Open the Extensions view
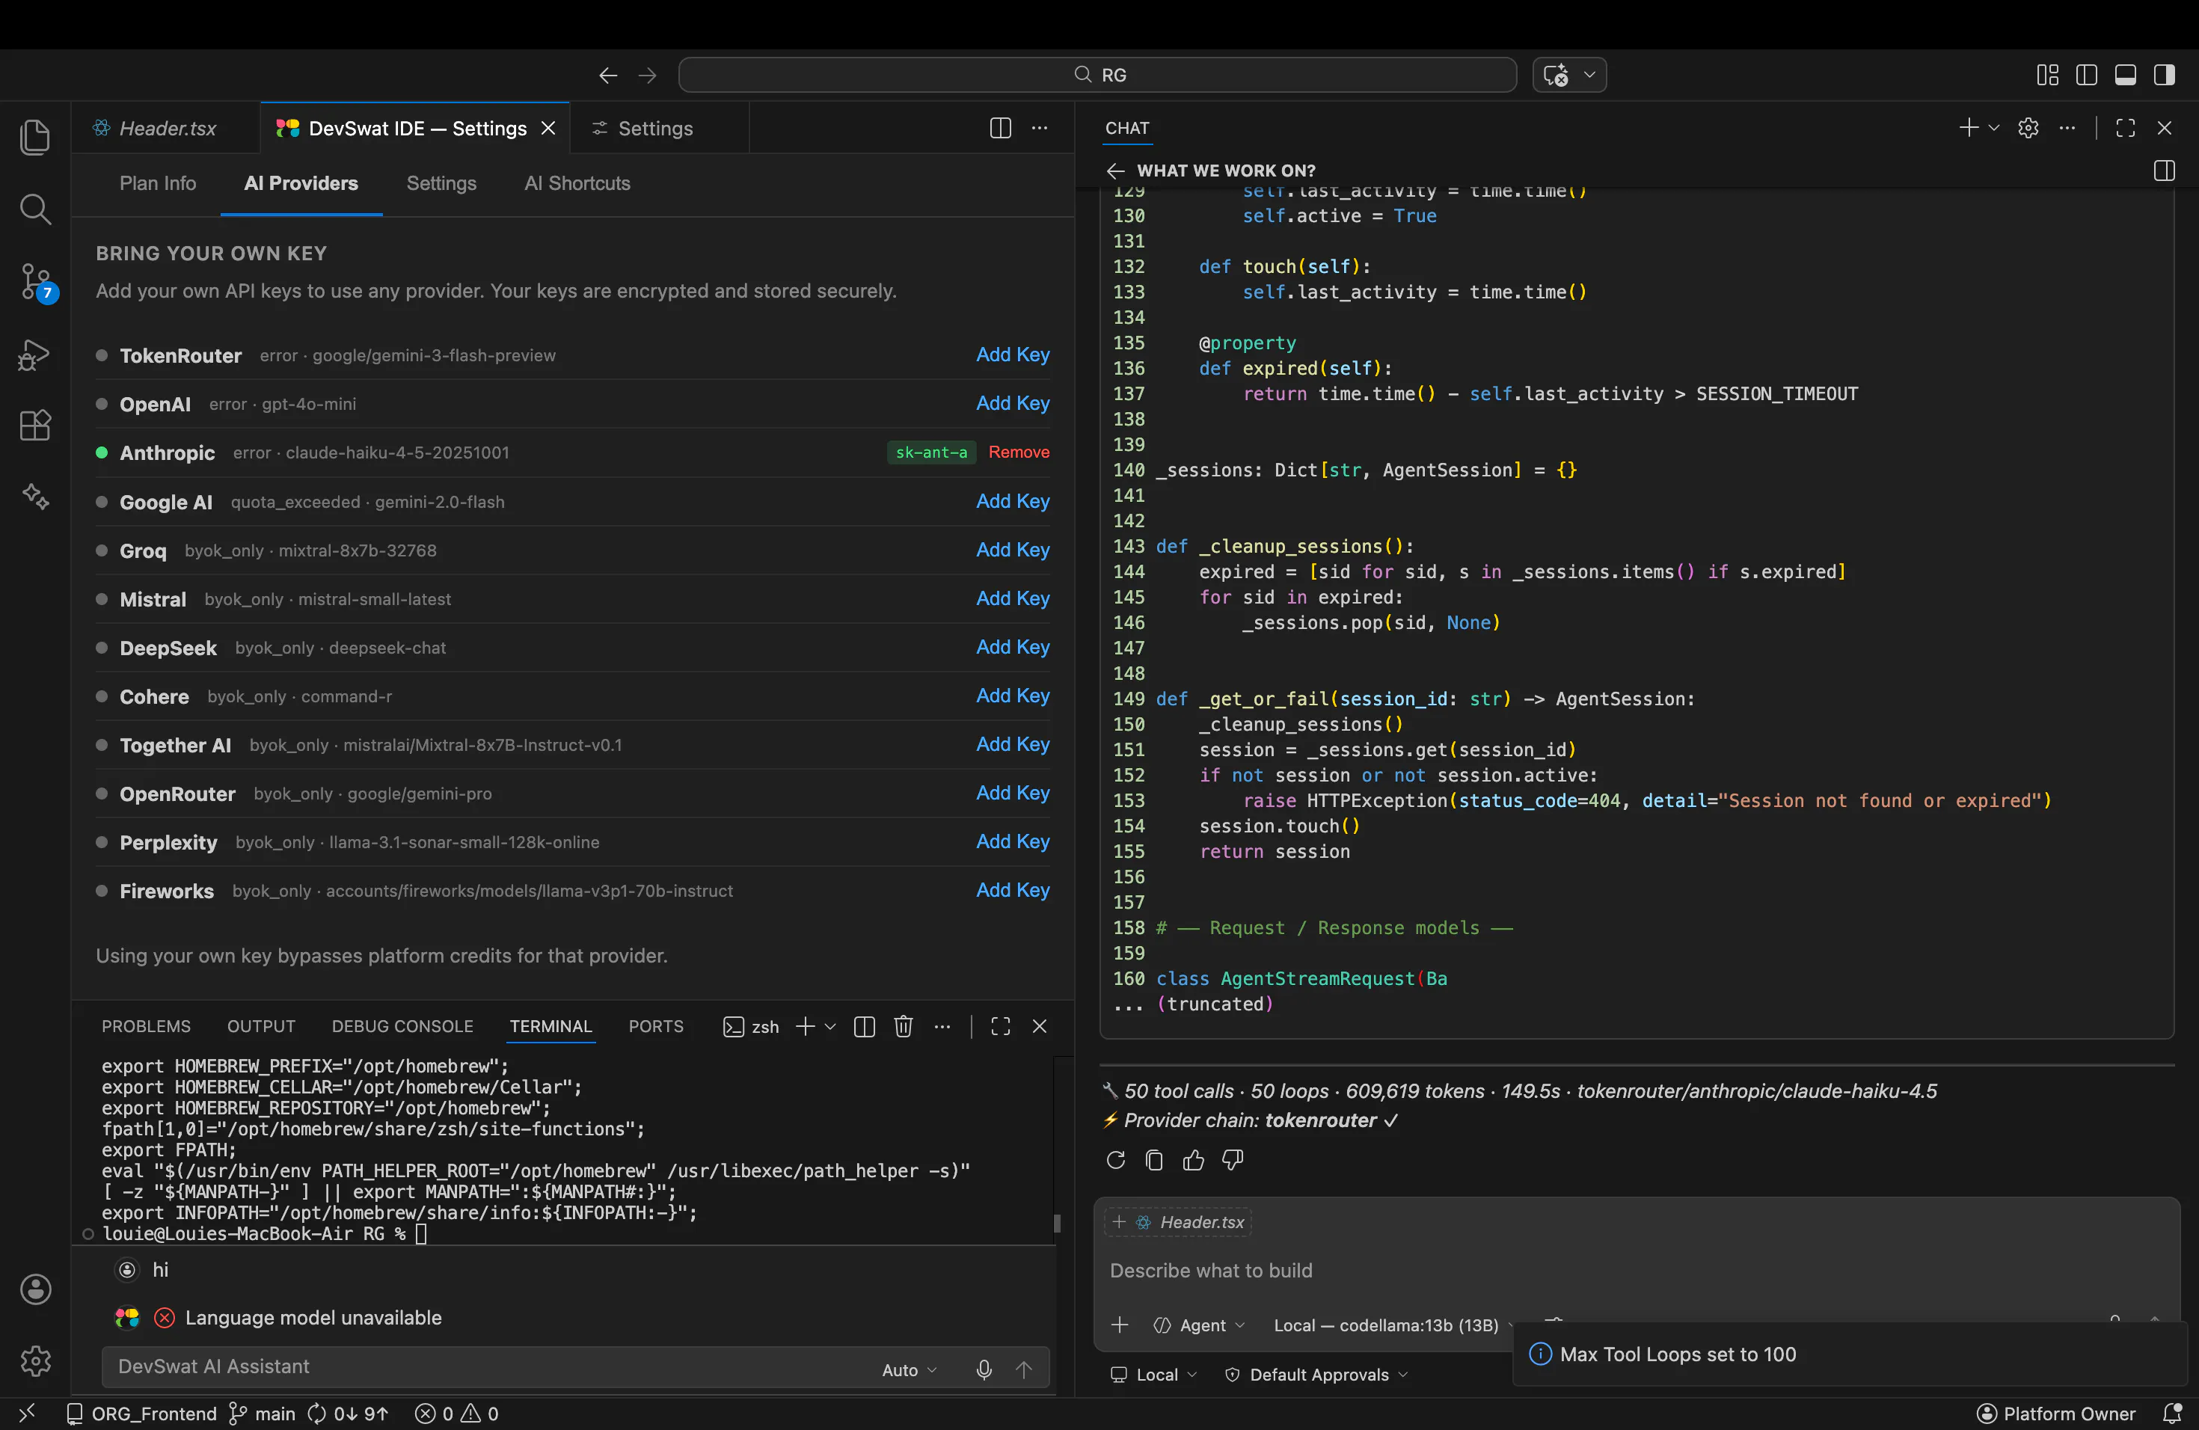This screenshot has height=1430, width=2199. tap(35, 425)
